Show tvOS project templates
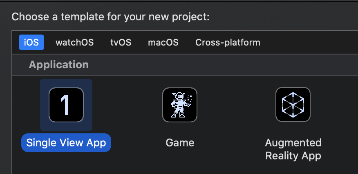This screenshot has height=174, width=358. coord(121,42)
